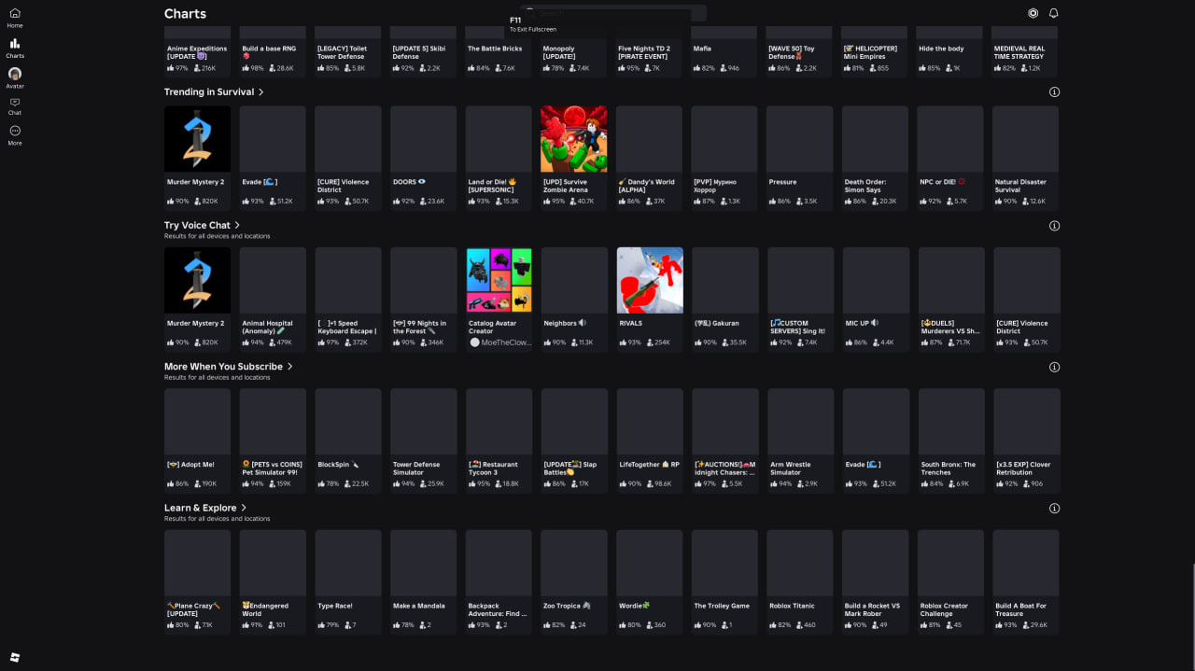Expand the More When You Subscribe chevron
The width and height of the screenshot is (1195, 671).
click(290, 367)
